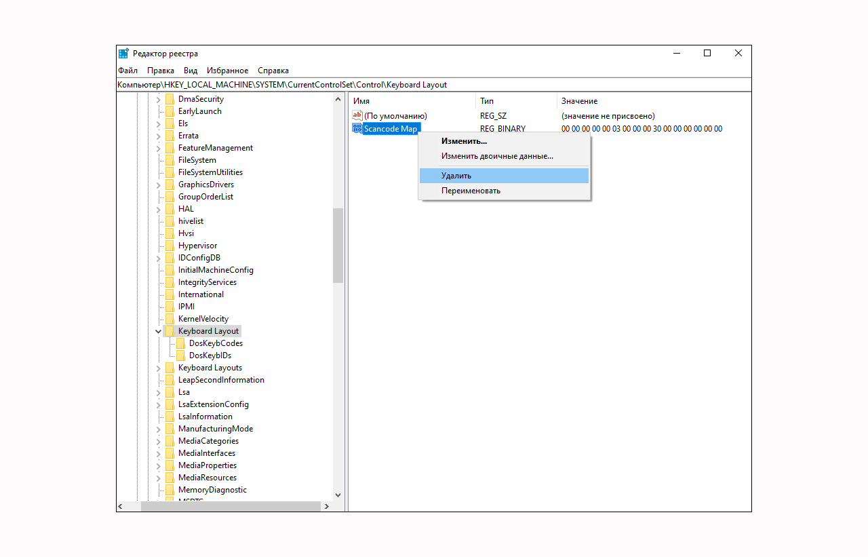Select the MediaInterfaces key
The image size is (868, 557).
point(207,453)
